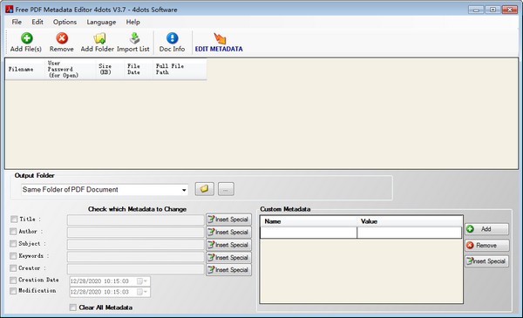
Task: Click the app icon in the title bar
Action: point(10,10)
